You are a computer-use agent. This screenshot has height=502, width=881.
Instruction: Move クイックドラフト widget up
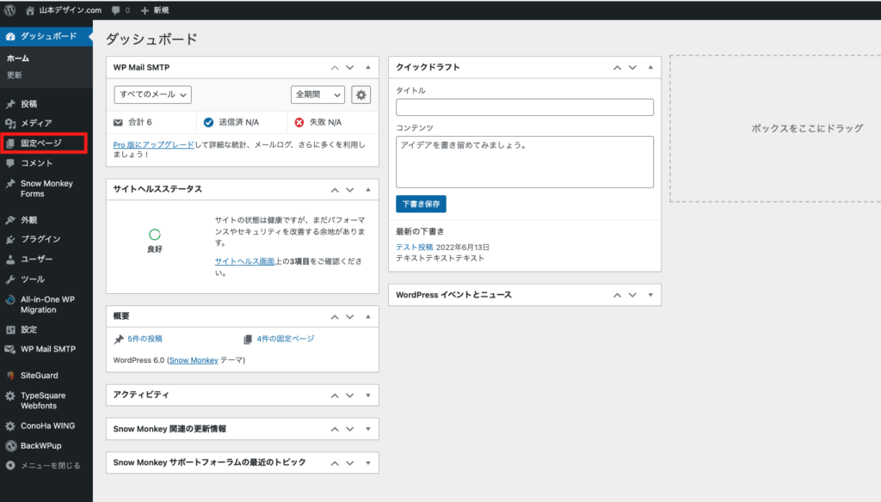pyautogui.click(x=617, y=67)
